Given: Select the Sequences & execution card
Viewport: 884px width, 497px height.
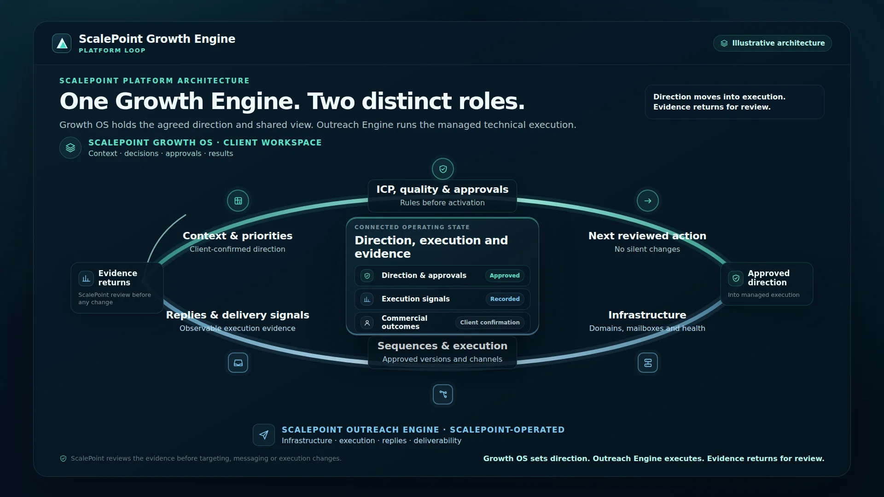Looking at the screenshot, I should (442, 352).
